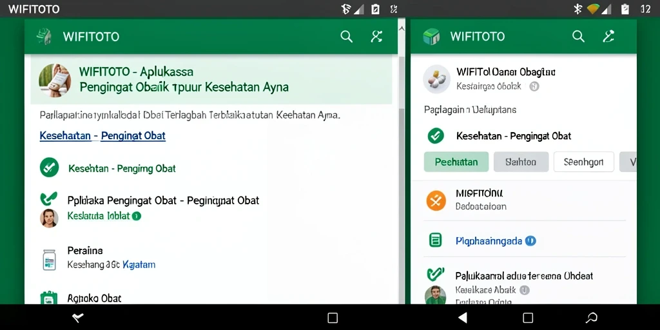
Task: Select the Saıhton tab
Action: 521,162
